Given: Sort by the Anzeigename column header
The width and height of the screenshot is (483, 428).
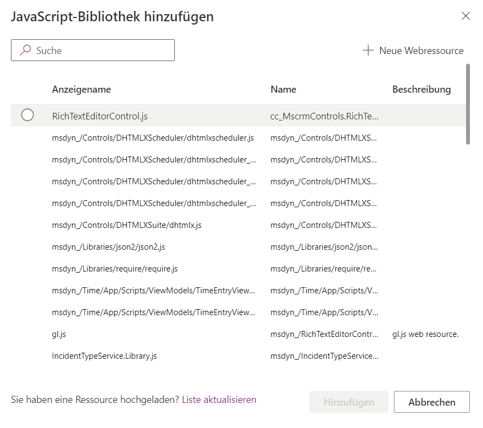Looking at the screenshot, I should [81, 89].
